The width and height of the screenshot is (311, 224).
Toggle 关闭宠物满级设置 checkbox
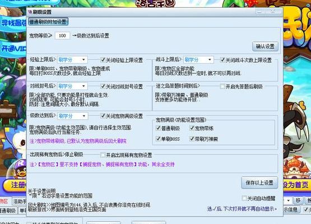103,116
